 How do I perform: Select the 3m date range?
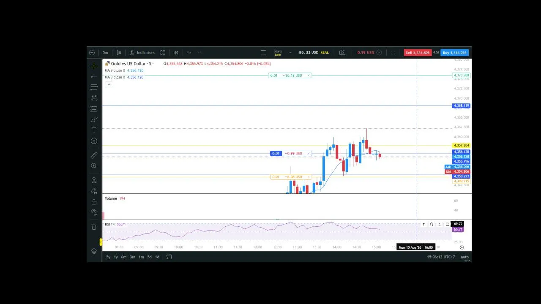tap(132, 257)
